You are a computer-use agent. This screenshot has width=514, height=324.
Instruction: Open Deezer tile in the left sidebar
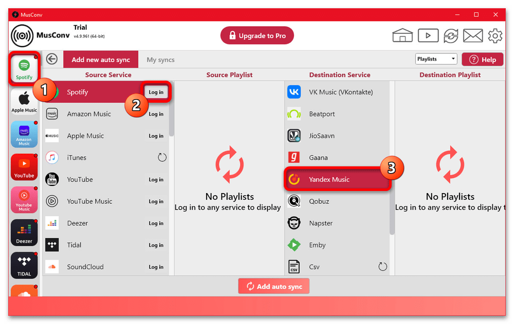[24, 233]
